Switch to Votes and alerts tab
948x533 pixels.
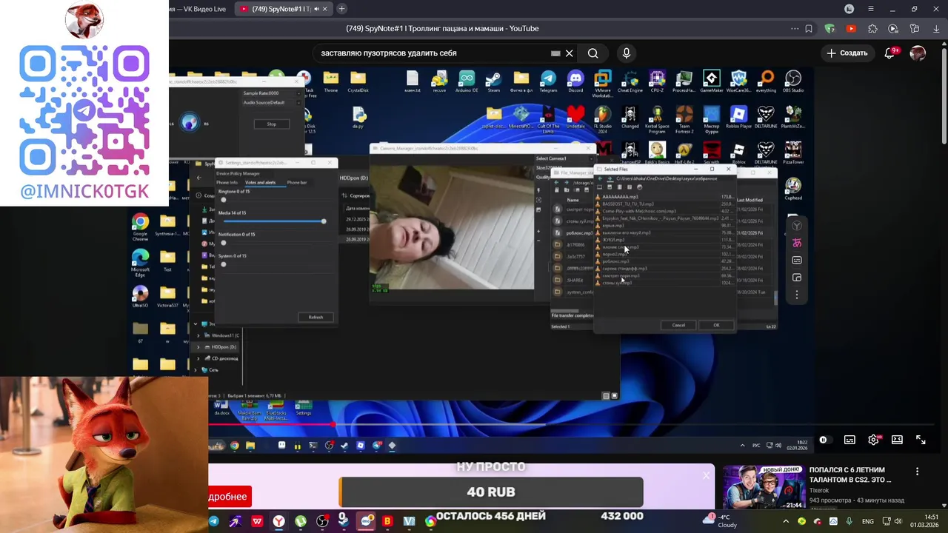point(260,182)
